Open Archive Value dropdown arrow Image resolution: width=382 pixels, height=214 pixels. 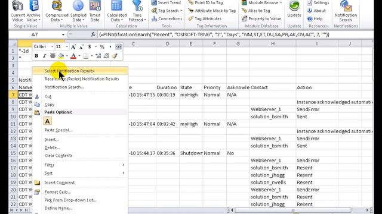(x=39, y=20)
